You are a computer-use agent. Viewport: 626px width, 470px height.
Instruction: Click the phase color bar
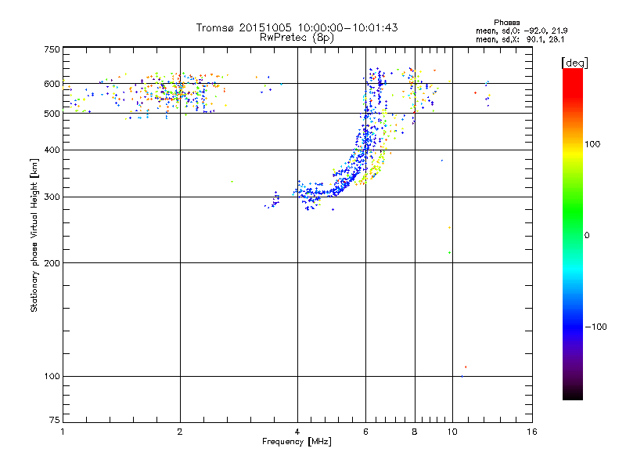coord(573,233)
